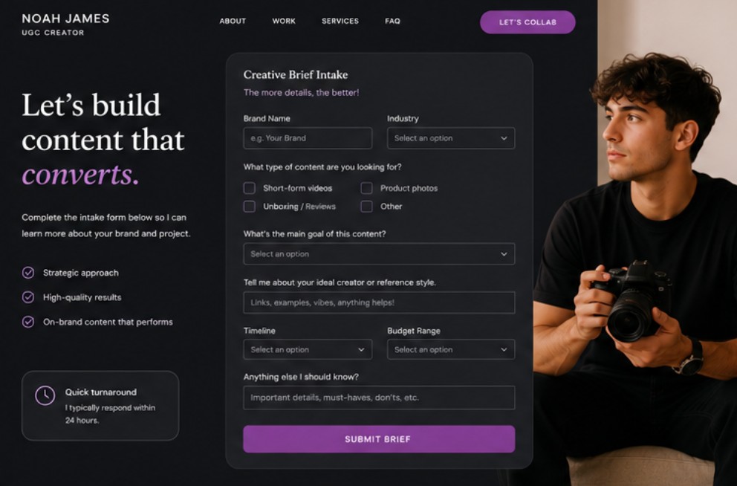737x486 pixels.
Task: Click the Let's Collab button
Action: [x=527, y=22]
